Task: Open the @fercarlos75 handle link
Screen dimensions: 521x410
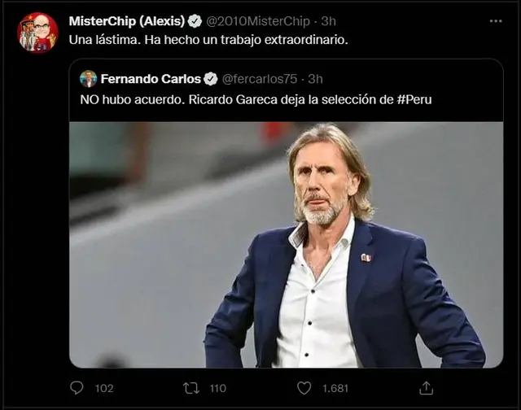Action: tap(259, 79)
